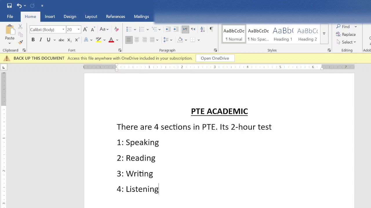Increase paragraph indent
Image resolution: width=371 pixels, height=208 pixels.
point(176,29)
